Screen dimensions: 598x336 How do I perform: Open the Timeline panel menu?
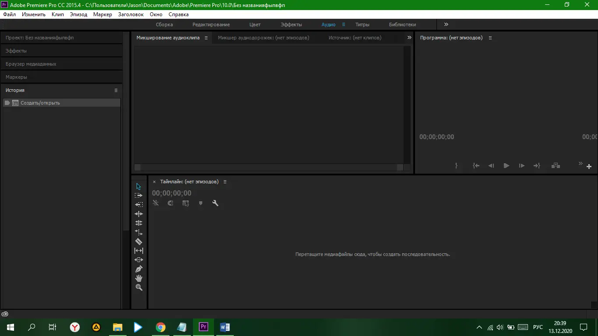click(225, 182)
